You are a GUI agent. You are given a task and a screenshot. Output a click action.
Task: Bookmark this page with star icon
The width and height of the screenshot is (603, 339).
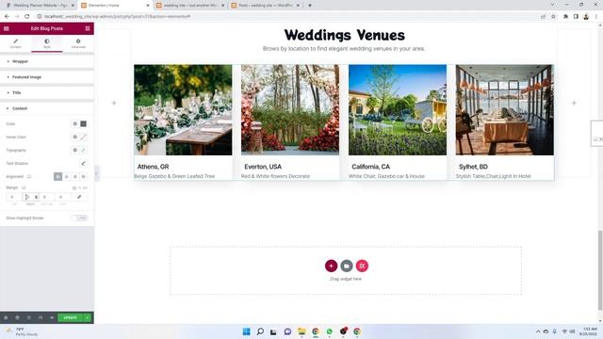[553, 17]
